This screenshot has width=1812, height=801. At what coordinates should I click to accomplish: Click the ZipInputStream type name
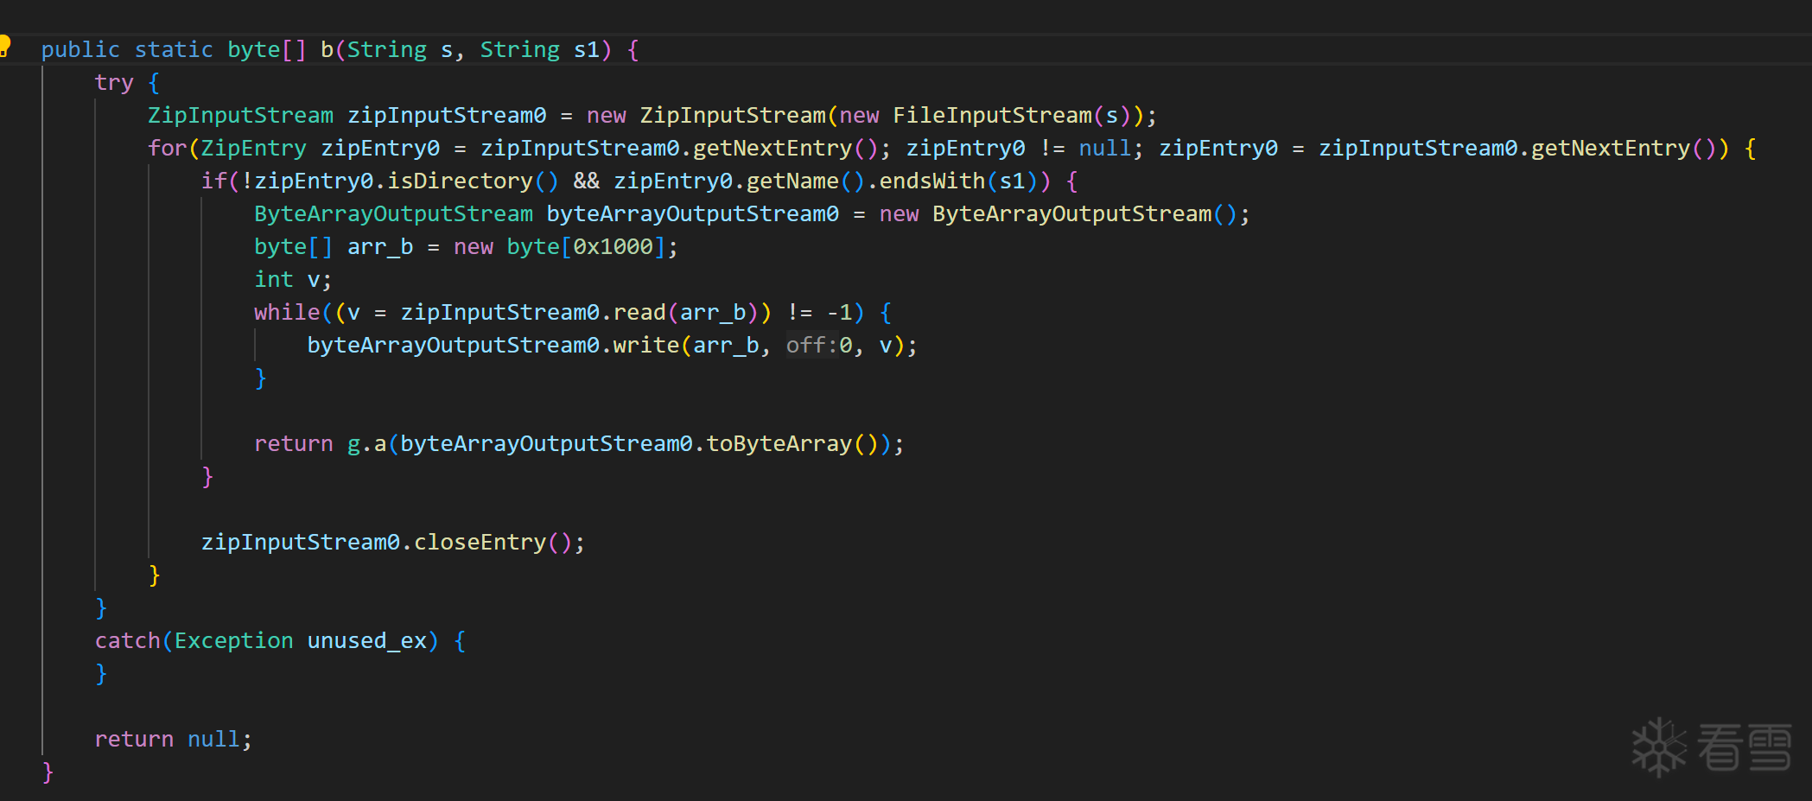(x=240, y=116)
